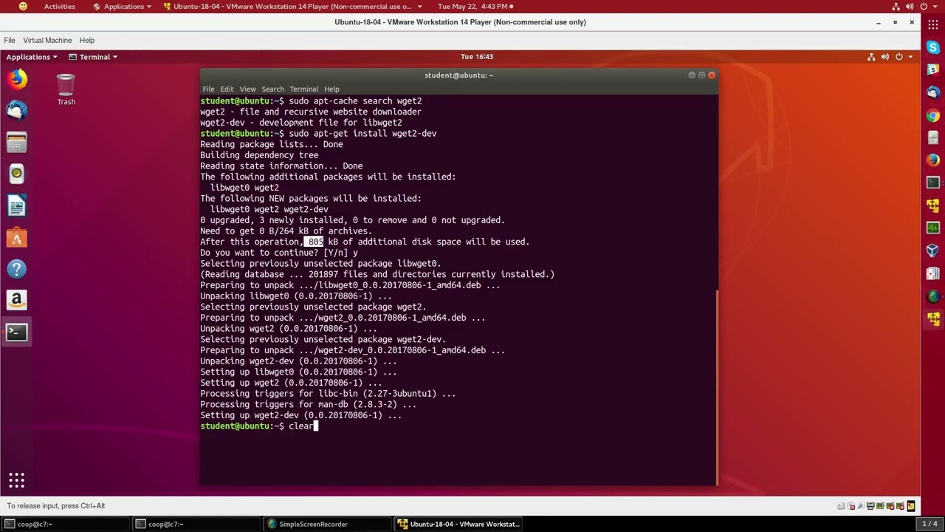This screenshot has width=945, height=532.
Task: Open Firefox from the Ubuntu dock
Action: (16, 79)
